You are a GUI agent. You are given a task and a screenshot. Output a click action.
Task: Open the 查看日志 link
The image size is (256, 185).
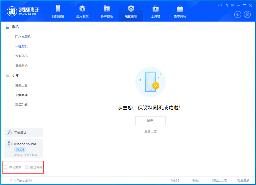pos(150,131)
